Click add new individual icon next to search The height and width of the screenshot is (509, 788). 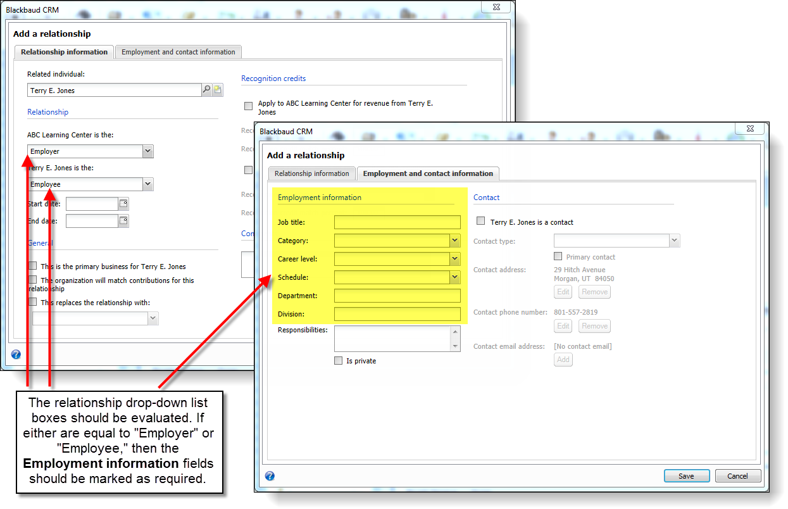[217, 90]
